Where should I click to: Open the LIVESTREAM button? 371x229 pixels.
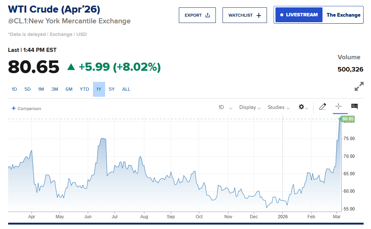click(x=299, y=15)
